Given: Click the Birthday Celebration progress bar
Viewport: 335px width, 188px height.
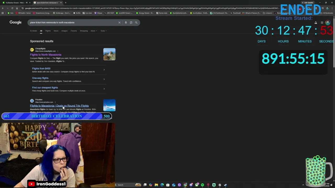Looking at the screenshot, I should click(x=57, y=116).
